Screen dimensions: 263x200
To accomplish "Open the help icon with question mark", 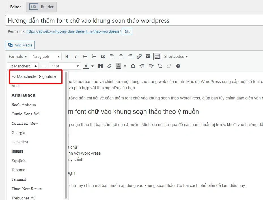I will pos(178,66).
